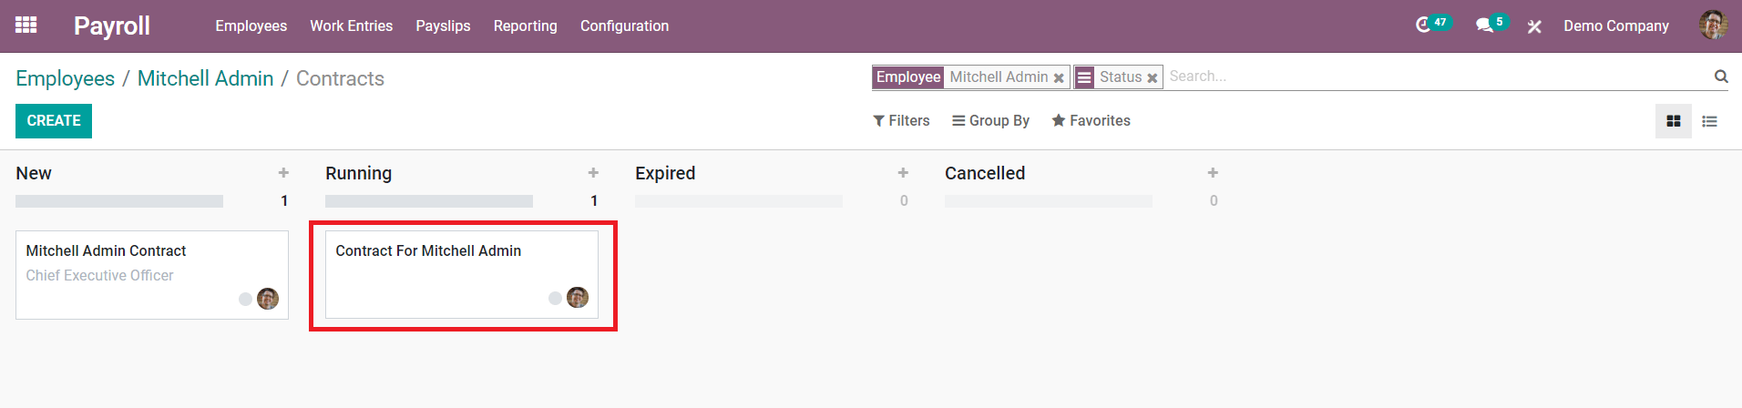1742x408 pixels.
Task: Open the Favorites dropdown
Action: (x=1091, y=120)
